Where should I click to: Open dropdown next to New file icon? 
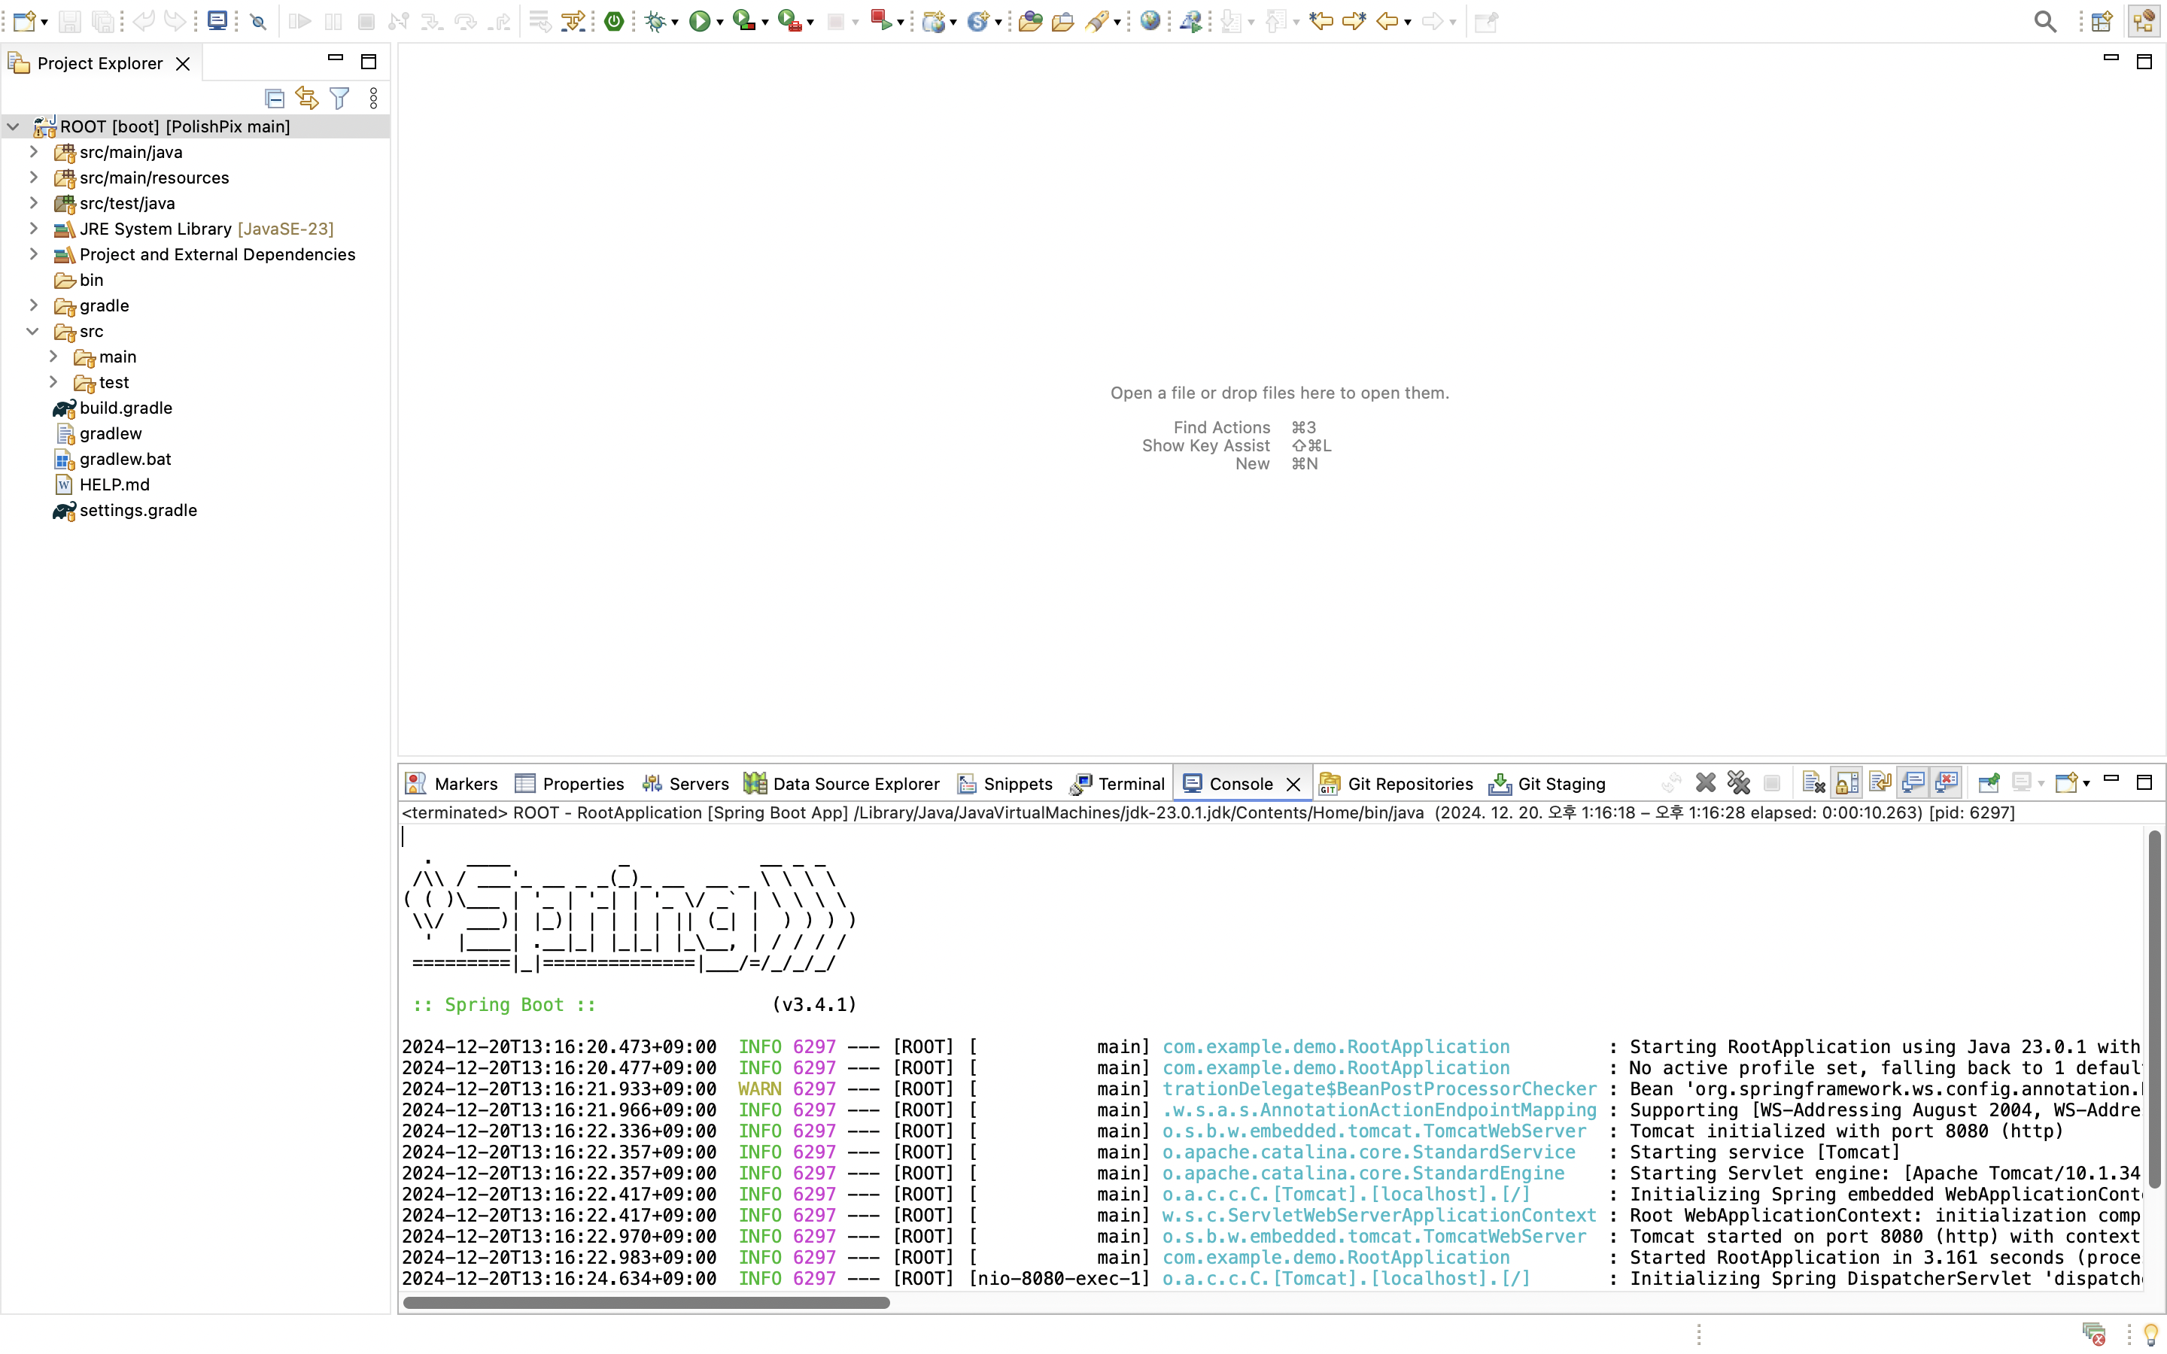(44, 23)
